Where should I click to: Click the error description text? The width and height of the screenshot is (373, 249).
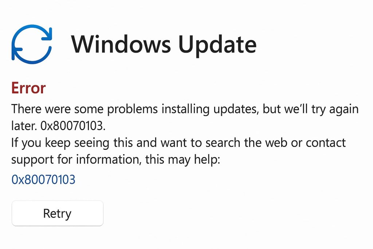182,109
